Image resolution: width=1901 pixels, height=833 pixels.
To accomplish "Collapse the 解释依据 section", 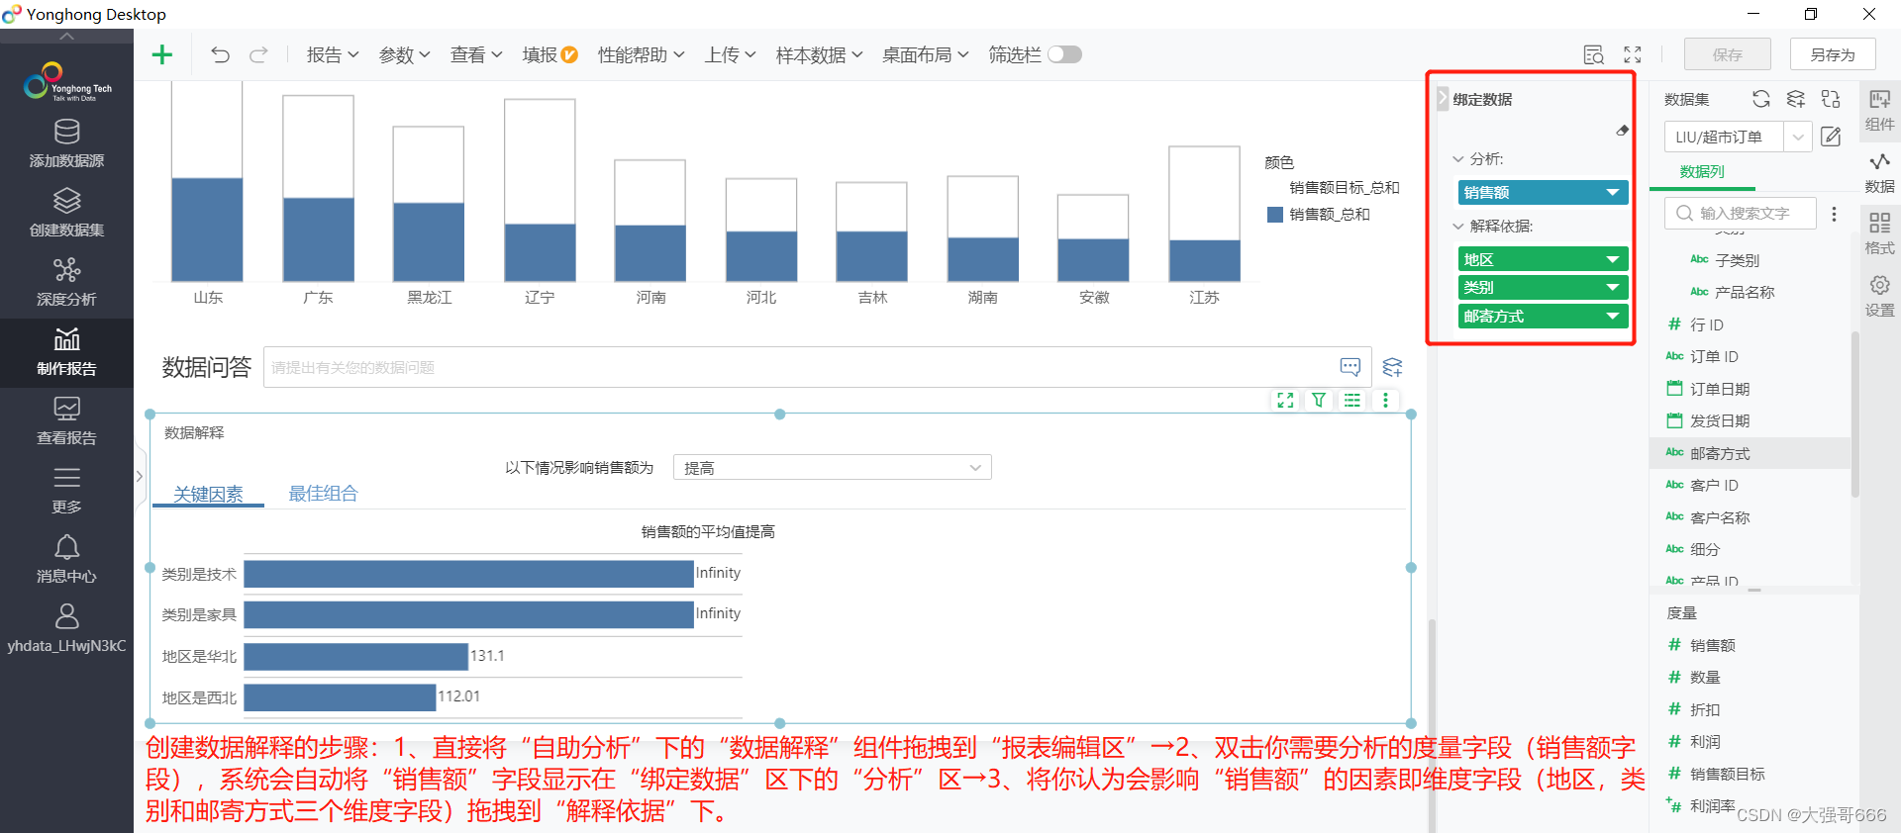I will (1458, 226).
